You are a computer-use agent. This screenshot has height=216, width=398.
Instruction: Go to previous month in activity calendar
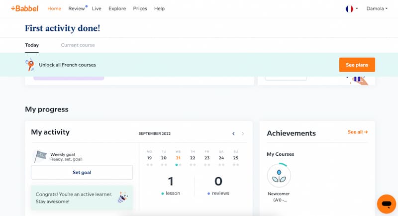point(233,133)
